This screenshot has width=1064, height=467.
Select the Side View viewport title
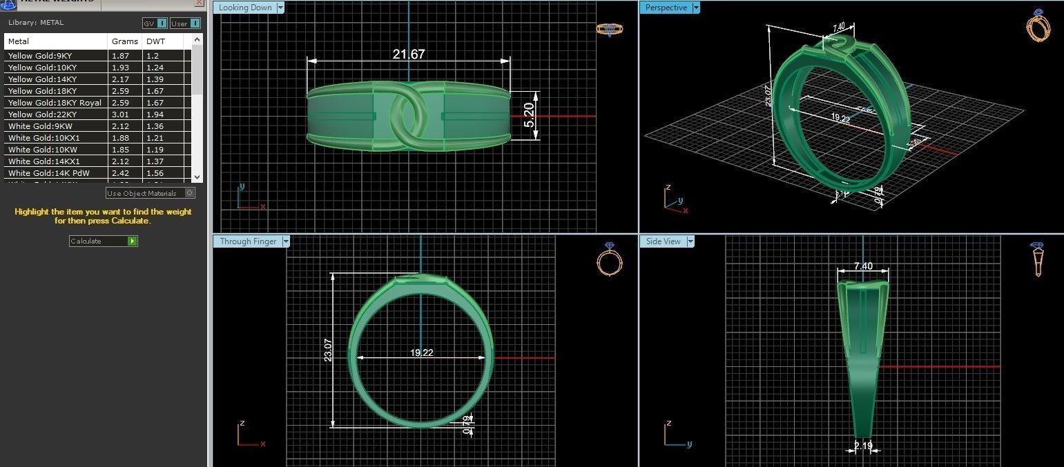tap(664, 241)
